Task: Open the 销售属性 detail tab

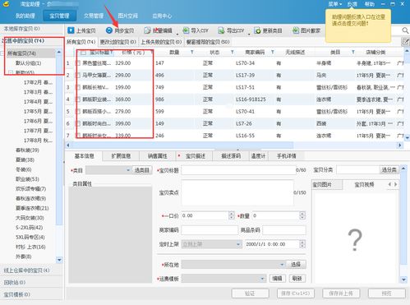Action: (158, 156)
